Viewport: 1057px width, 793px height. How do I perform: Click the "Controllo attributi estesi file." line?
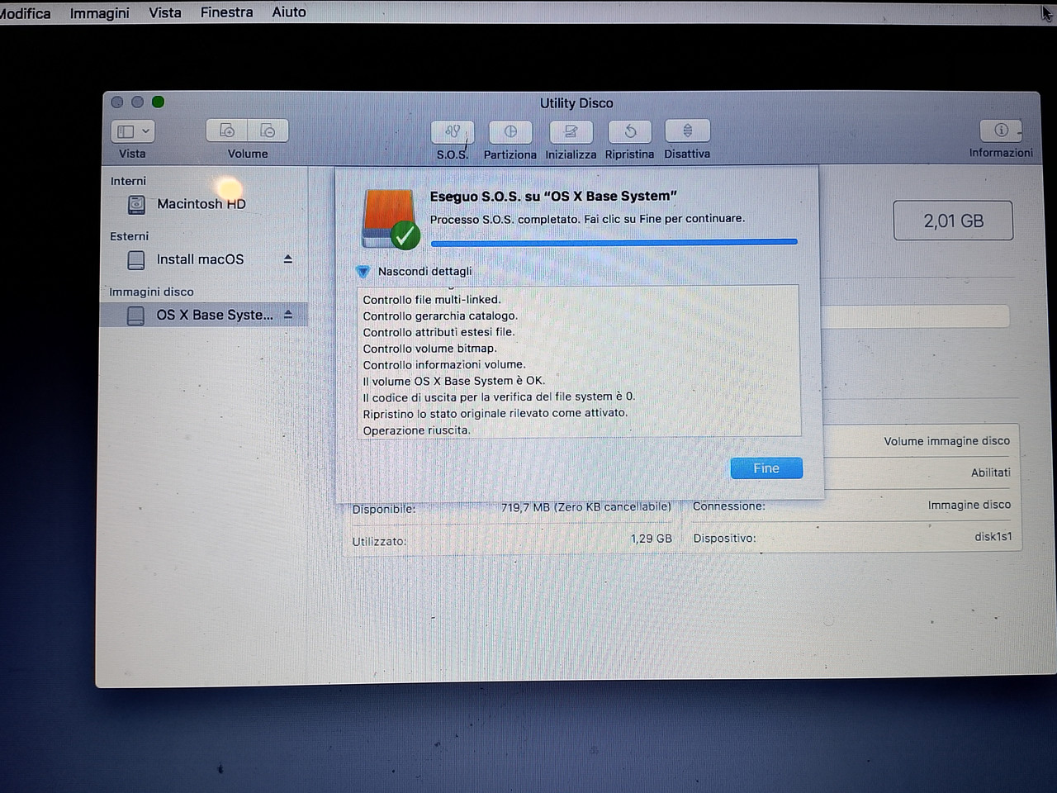(x=438, y=332)
